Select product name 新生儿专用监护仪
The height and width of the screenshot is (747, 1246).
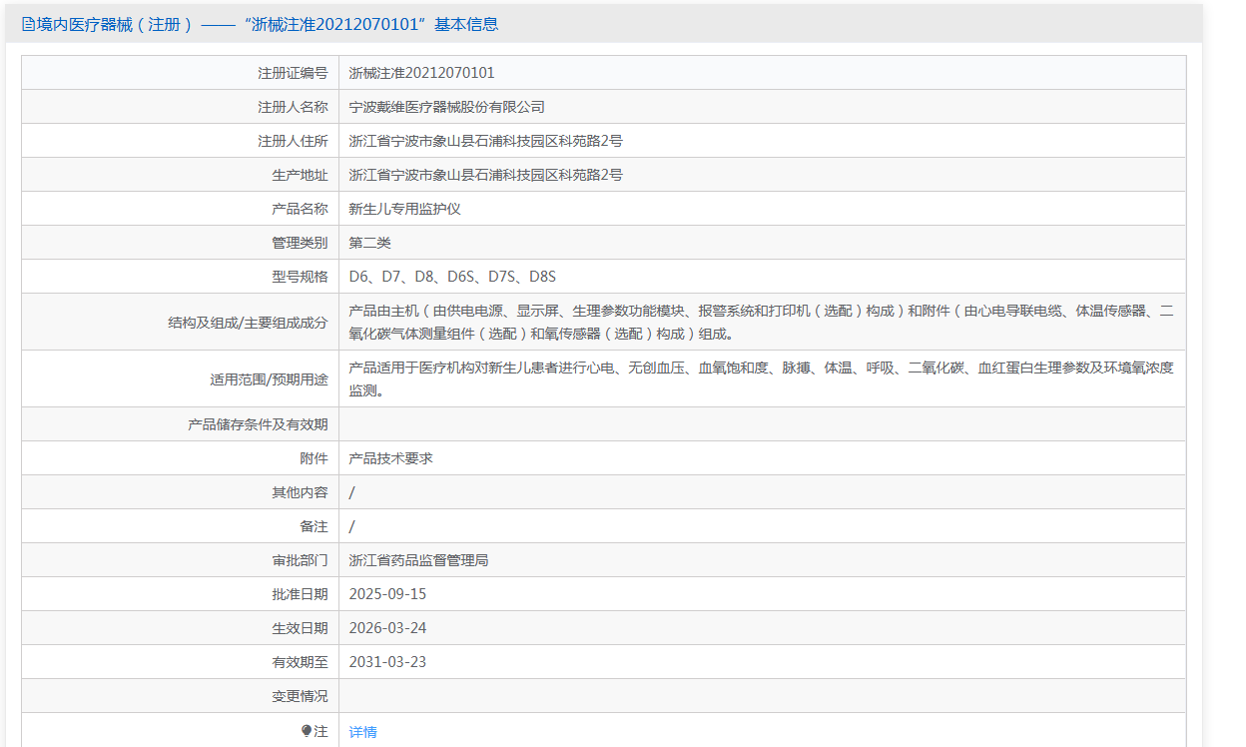click(x=405, y=209)
